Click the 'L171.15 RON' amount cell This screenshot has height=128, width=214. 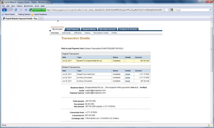(x=142, y=74)
